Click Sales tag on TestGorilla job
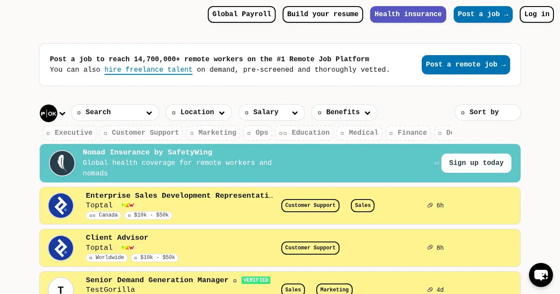Screen dimensions: 560x294 [x=293, y=289]
